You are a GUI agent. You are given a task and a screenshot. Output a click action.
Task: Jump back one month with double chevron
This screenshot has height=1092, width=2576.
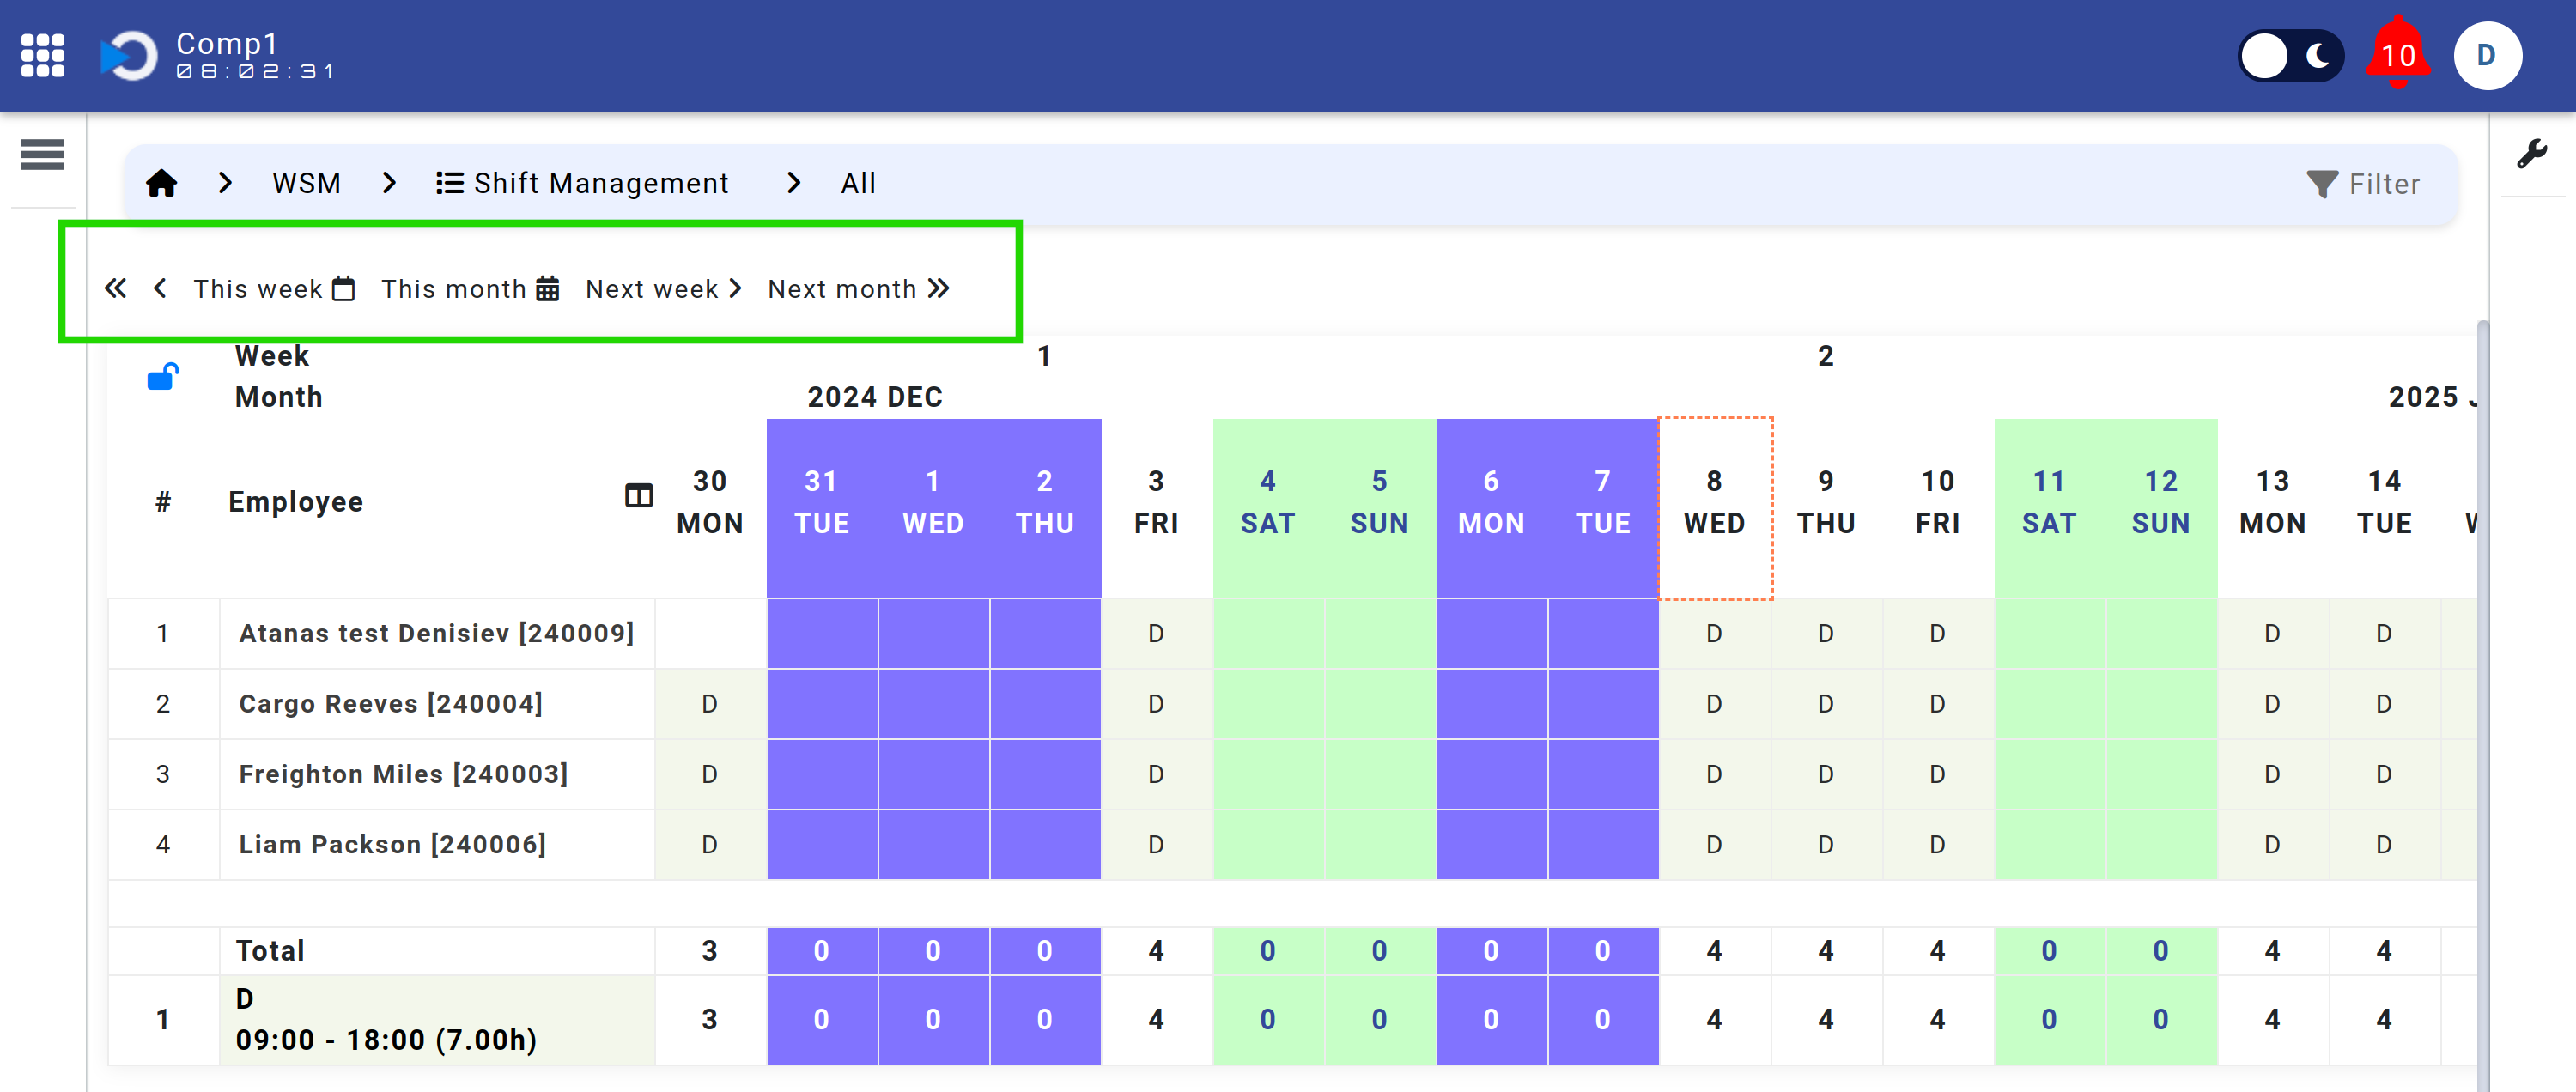coord(116,289)
